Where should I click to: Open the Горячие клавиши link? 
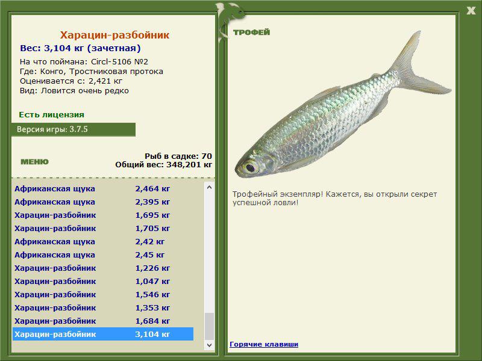264,344
